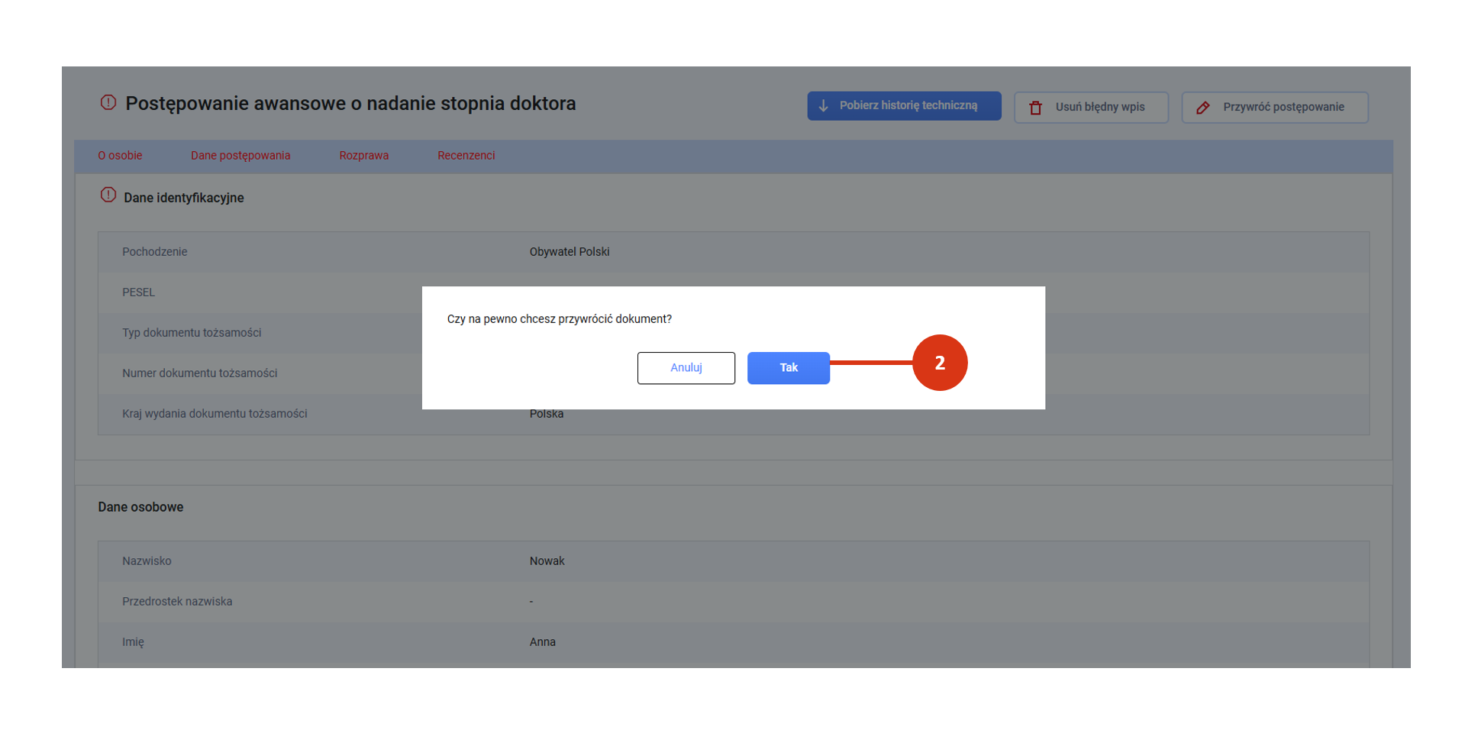Go to the Recenzenci tab

click(x=466, y=156)
